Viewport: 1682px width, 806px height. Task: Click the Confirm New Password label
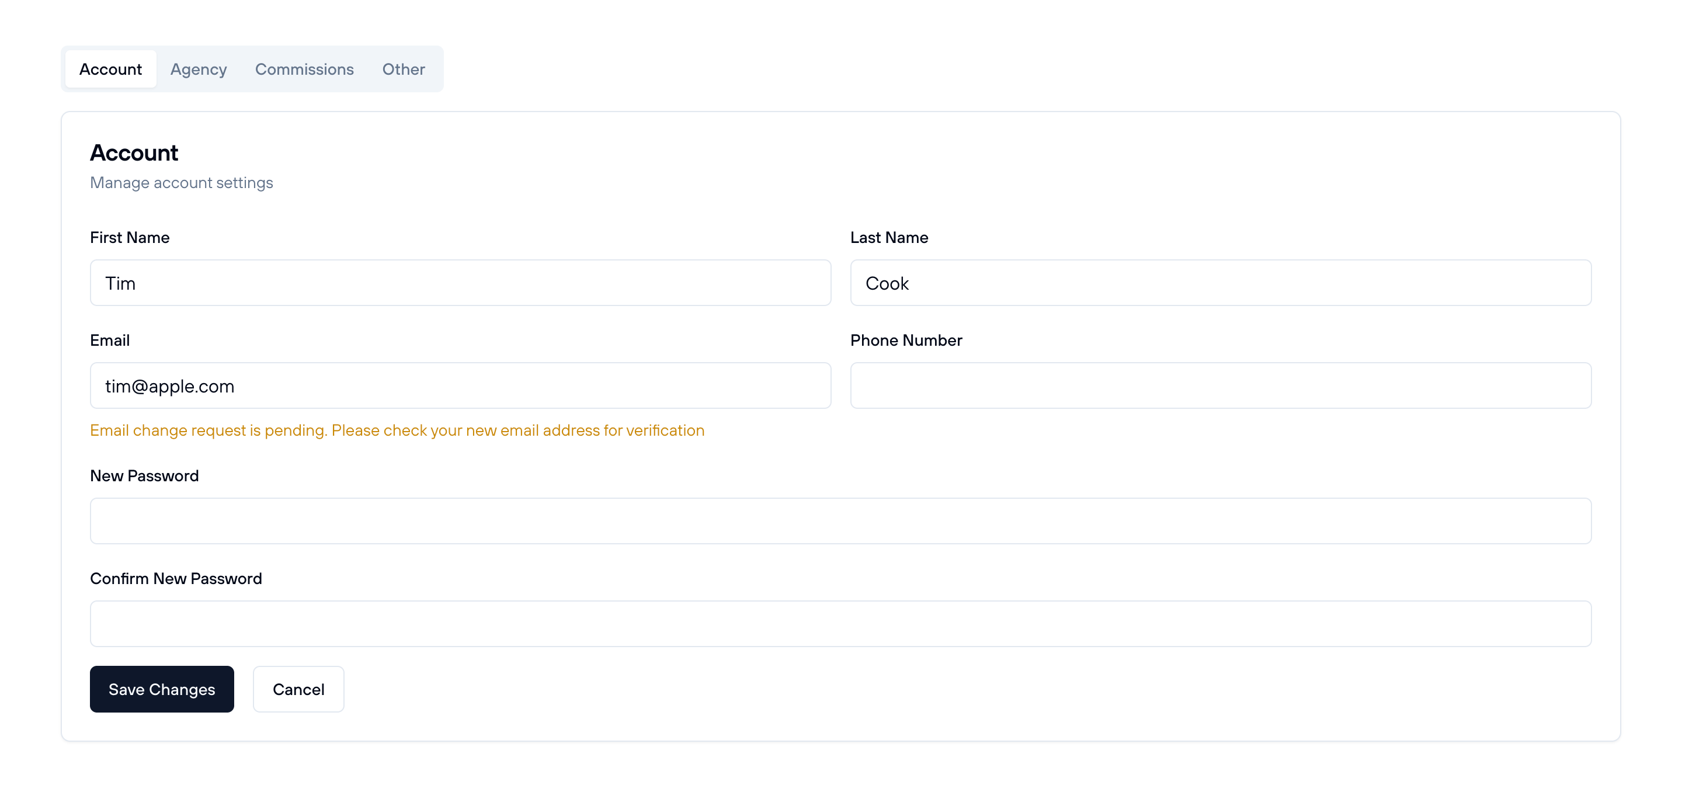176,578
